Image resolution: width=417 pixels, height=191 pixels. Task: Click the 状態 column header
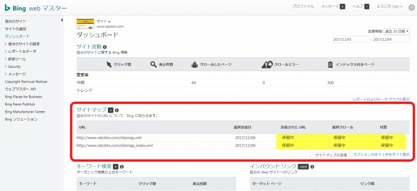(x=384, y=127)
